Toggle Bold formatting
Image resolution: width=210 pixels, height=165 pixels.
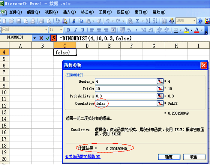click(x=68, y=30)
